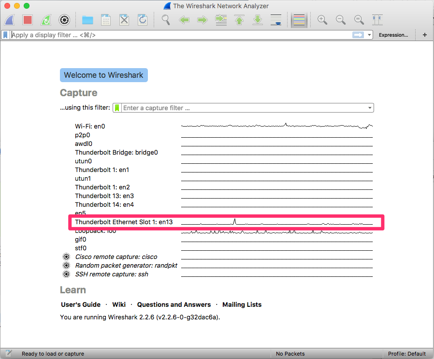
Task: Toggle packet colorize rules icon
Action: [x=299, y=20]
